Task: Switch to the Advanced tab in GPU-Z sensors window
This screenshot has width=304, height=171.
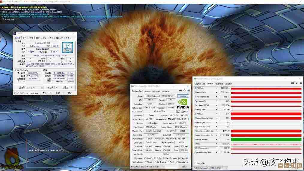Action: tap(219, 84)
